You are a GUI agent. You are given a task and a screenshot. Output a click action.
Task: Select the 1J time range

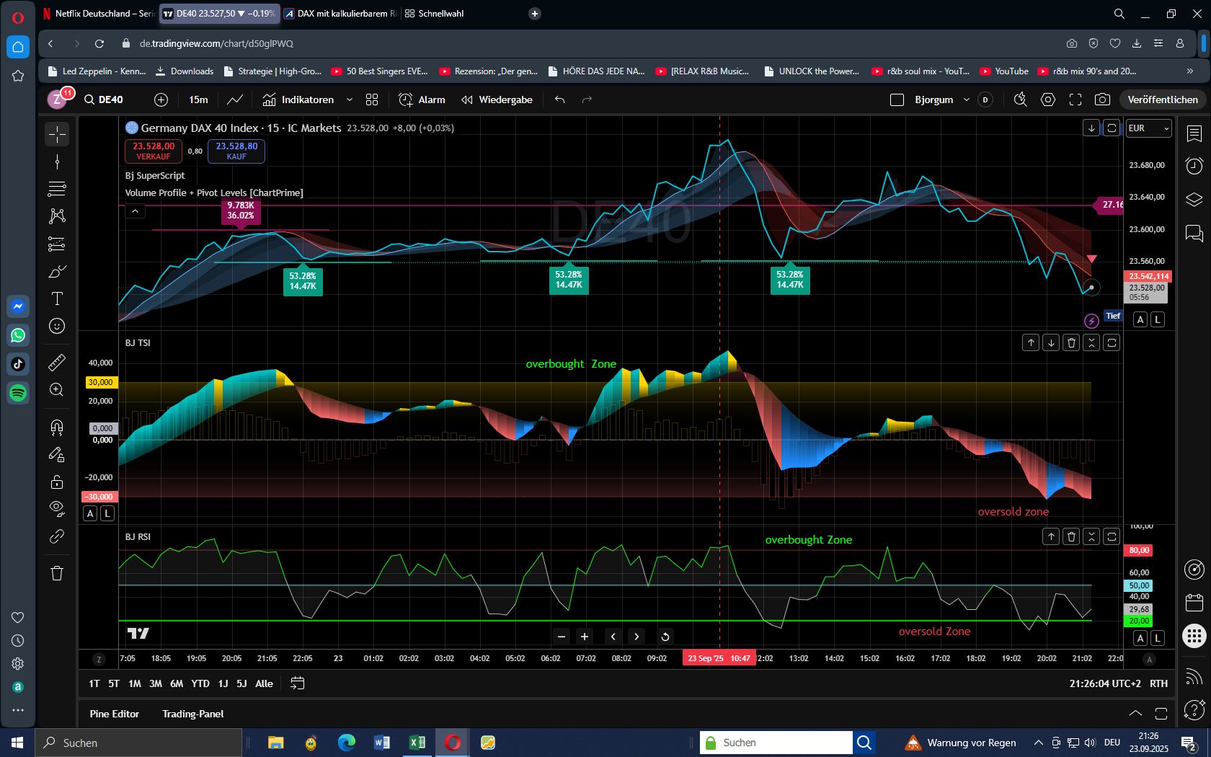click(x=222, y=683)
